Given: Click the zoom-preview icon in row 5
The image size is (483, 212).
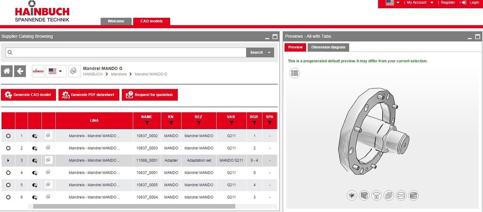Looking at the screenshot, I should [x=35, y=185].
